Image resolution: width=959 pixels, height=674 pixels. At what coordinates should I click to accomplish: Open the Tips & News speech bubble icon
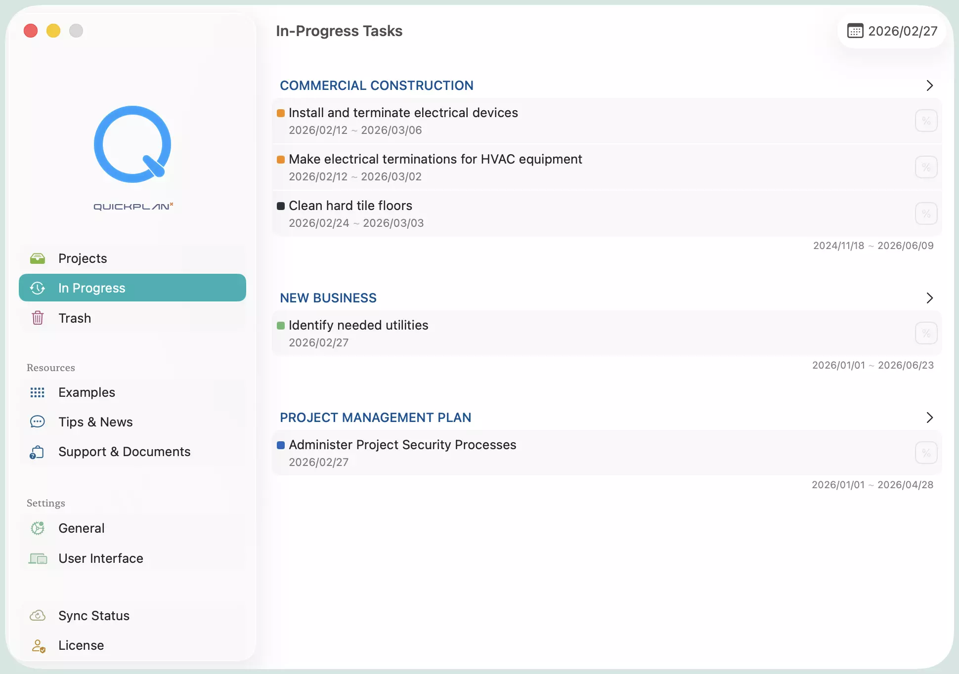pos(37,421)
